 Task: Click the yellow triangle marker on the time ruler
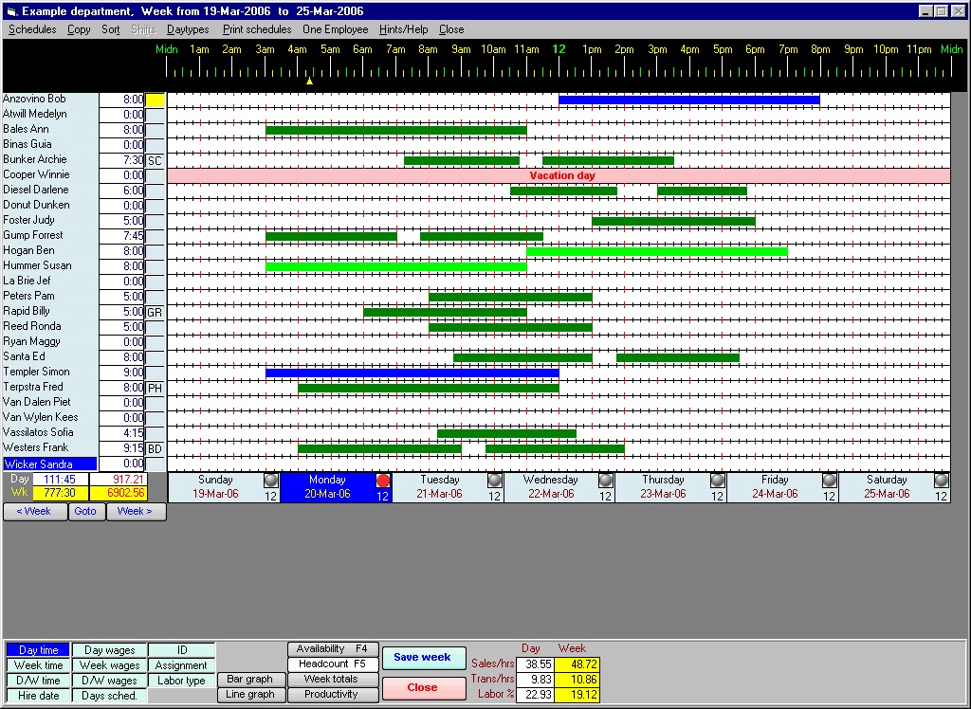tap(309, 83)
